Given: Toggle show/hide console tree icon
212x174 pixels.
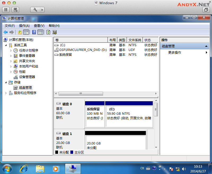Looking at the screenshot, I should pos(26,32).
